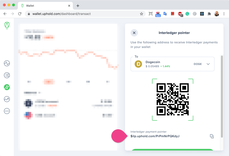Open the more options ellipsis sidebar icon
This screenshot has width=229, height=156.
[x=7, y=111]
